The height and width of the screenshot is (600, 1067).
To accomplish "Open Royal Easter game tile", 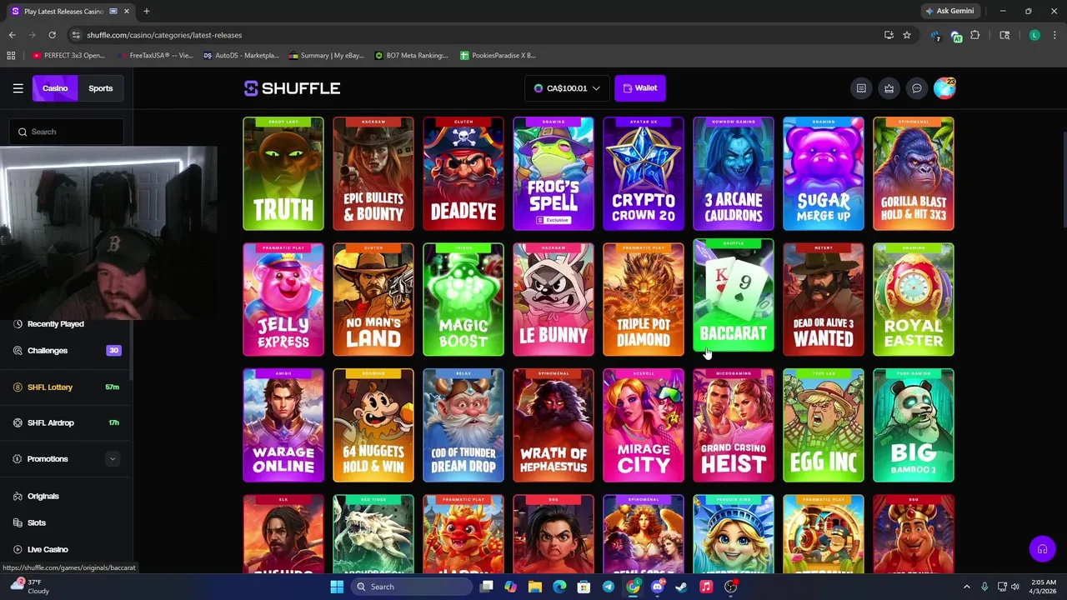I will click(914, 299).
